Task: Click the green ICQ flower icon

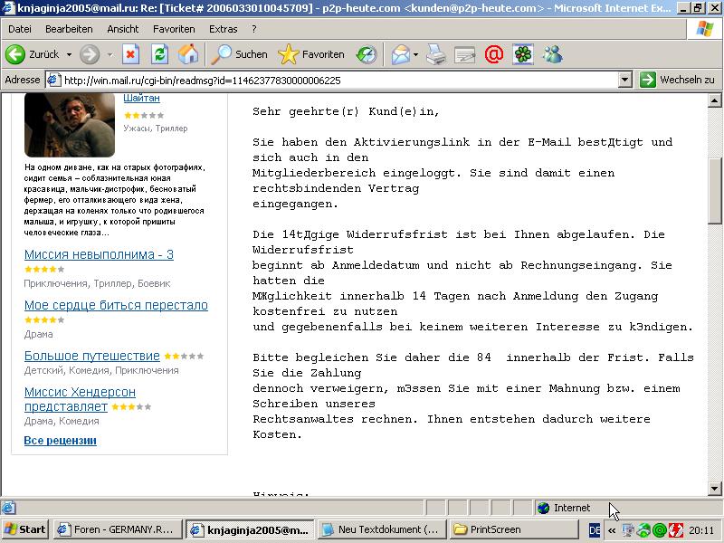Action: point(523,54)
